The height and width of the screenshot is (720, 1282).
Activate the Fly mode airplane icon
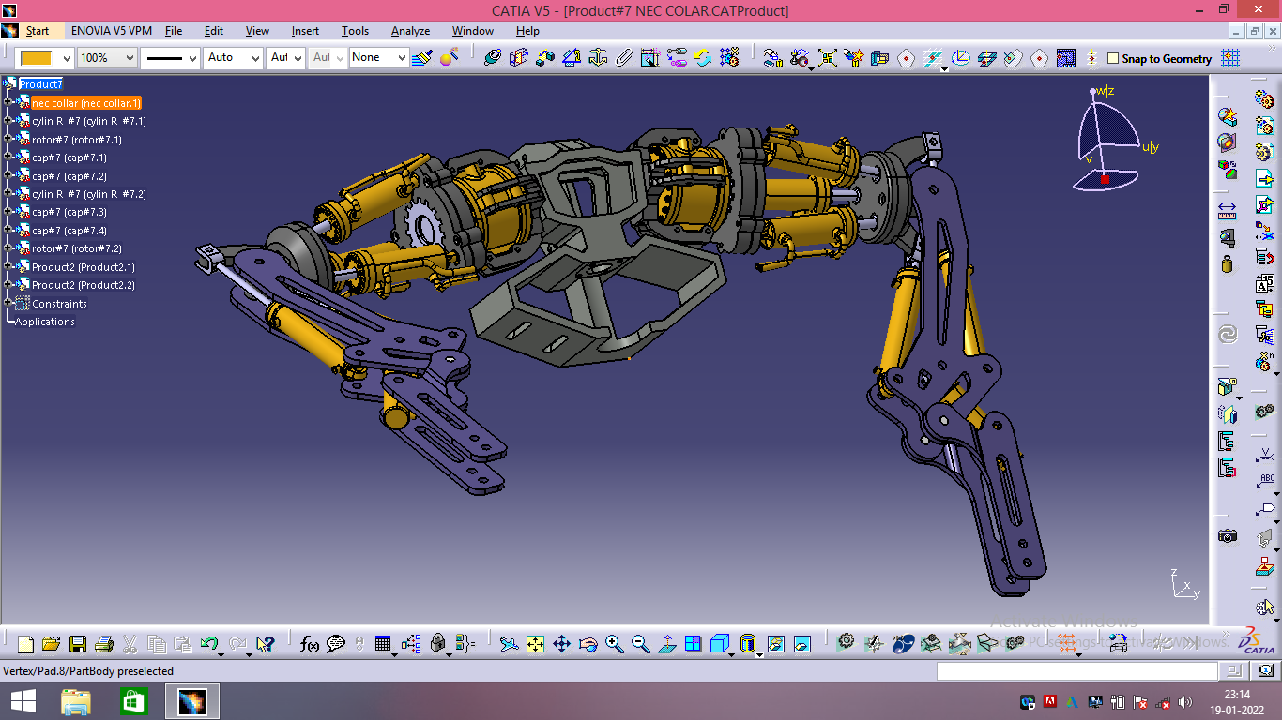509,644
